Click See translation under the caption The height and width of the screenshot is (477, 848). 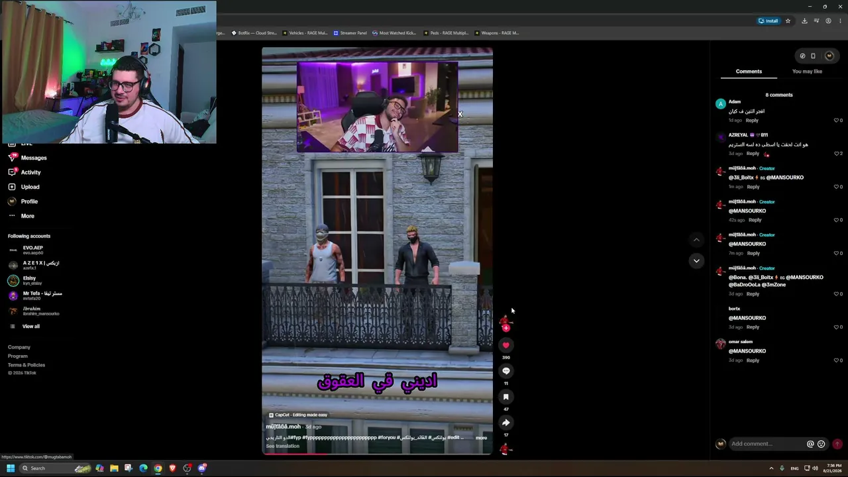click(x=283, y=446)
